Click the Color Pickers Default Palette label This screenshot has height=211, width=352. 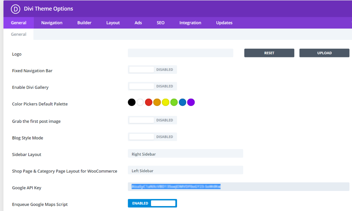click(x=40, y=104)
